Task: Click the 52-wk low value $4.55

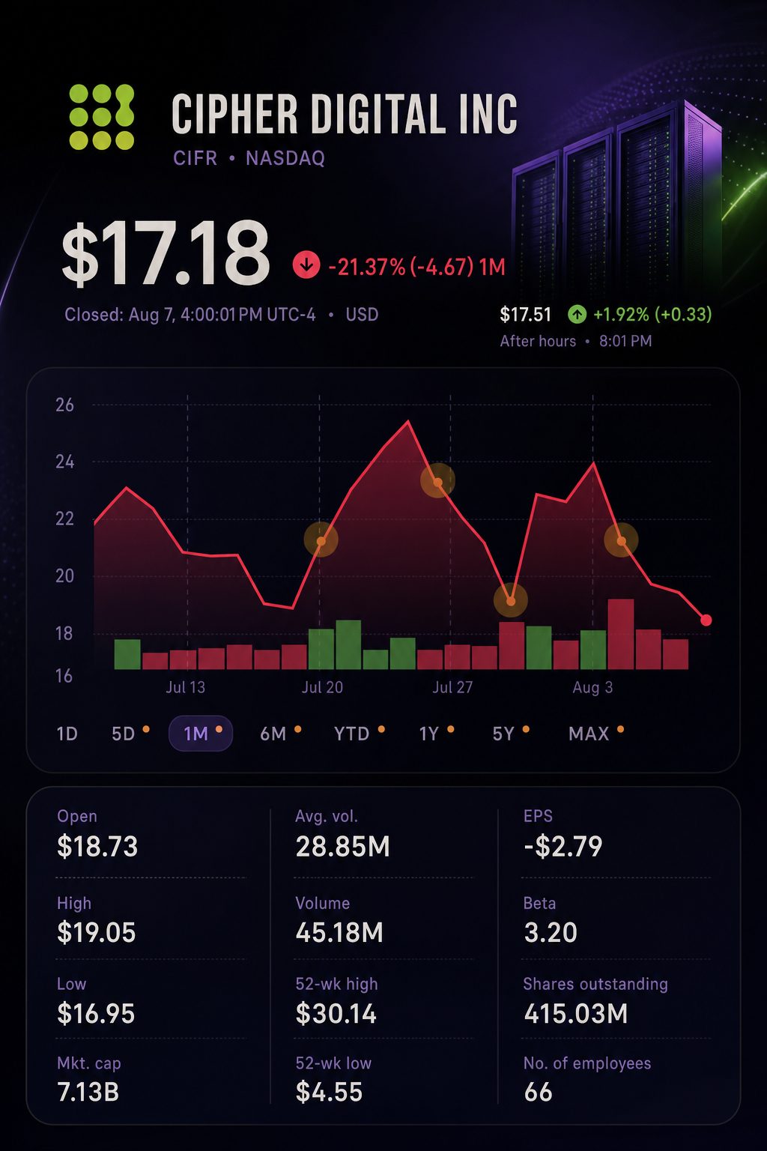Action: click(x=329, y=1093)
